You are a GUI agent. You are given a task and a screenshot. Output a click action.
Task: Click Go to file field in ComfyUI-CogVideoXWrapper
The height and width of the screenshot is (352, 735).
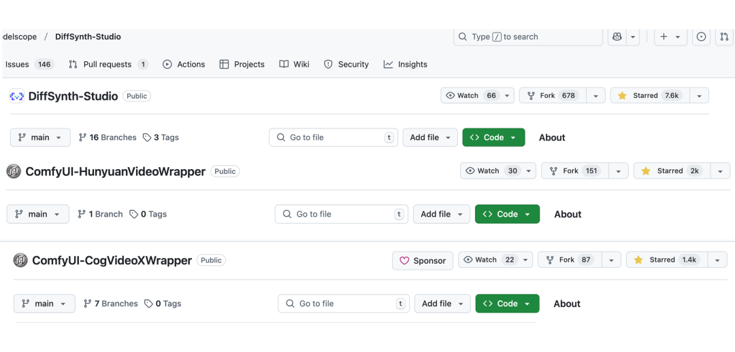[343, 303]
